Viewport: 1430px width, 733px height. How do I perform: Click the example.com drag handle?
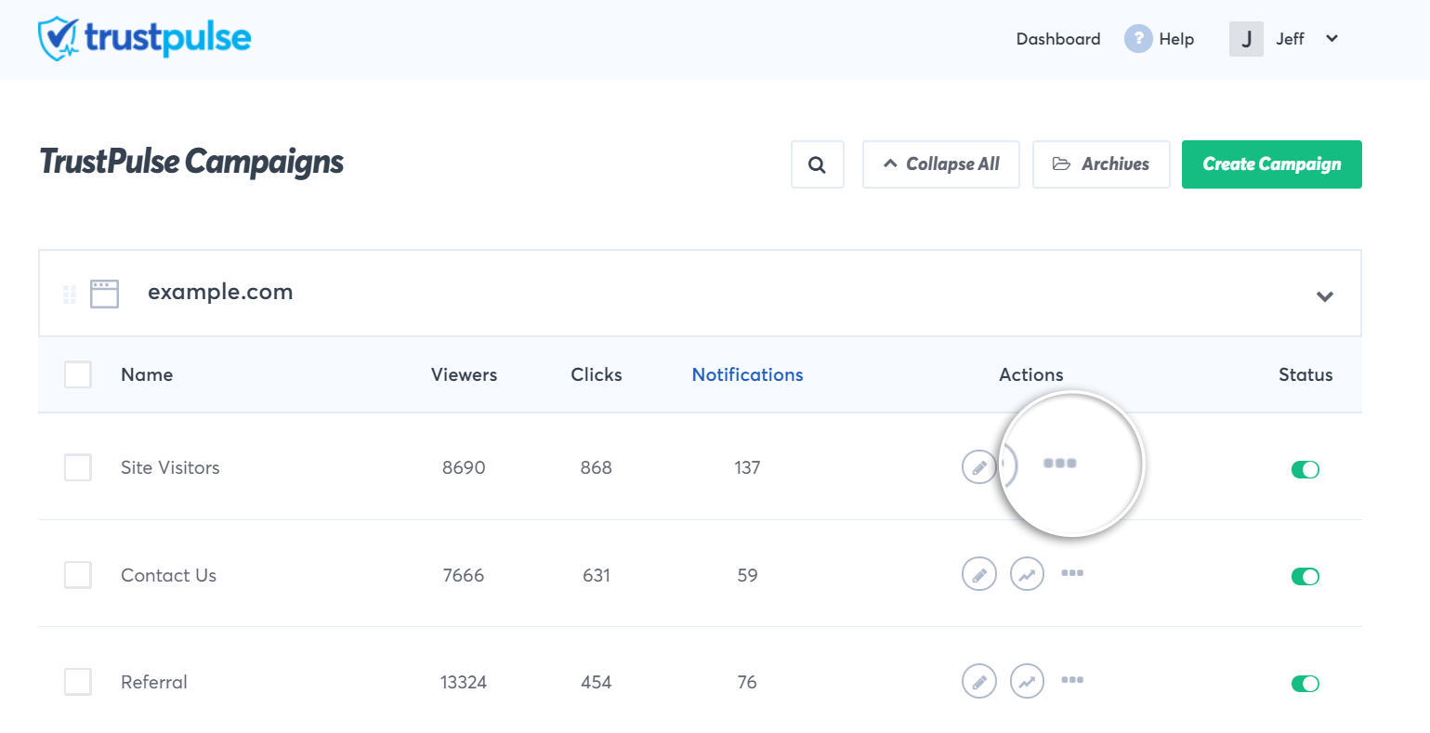70,295
